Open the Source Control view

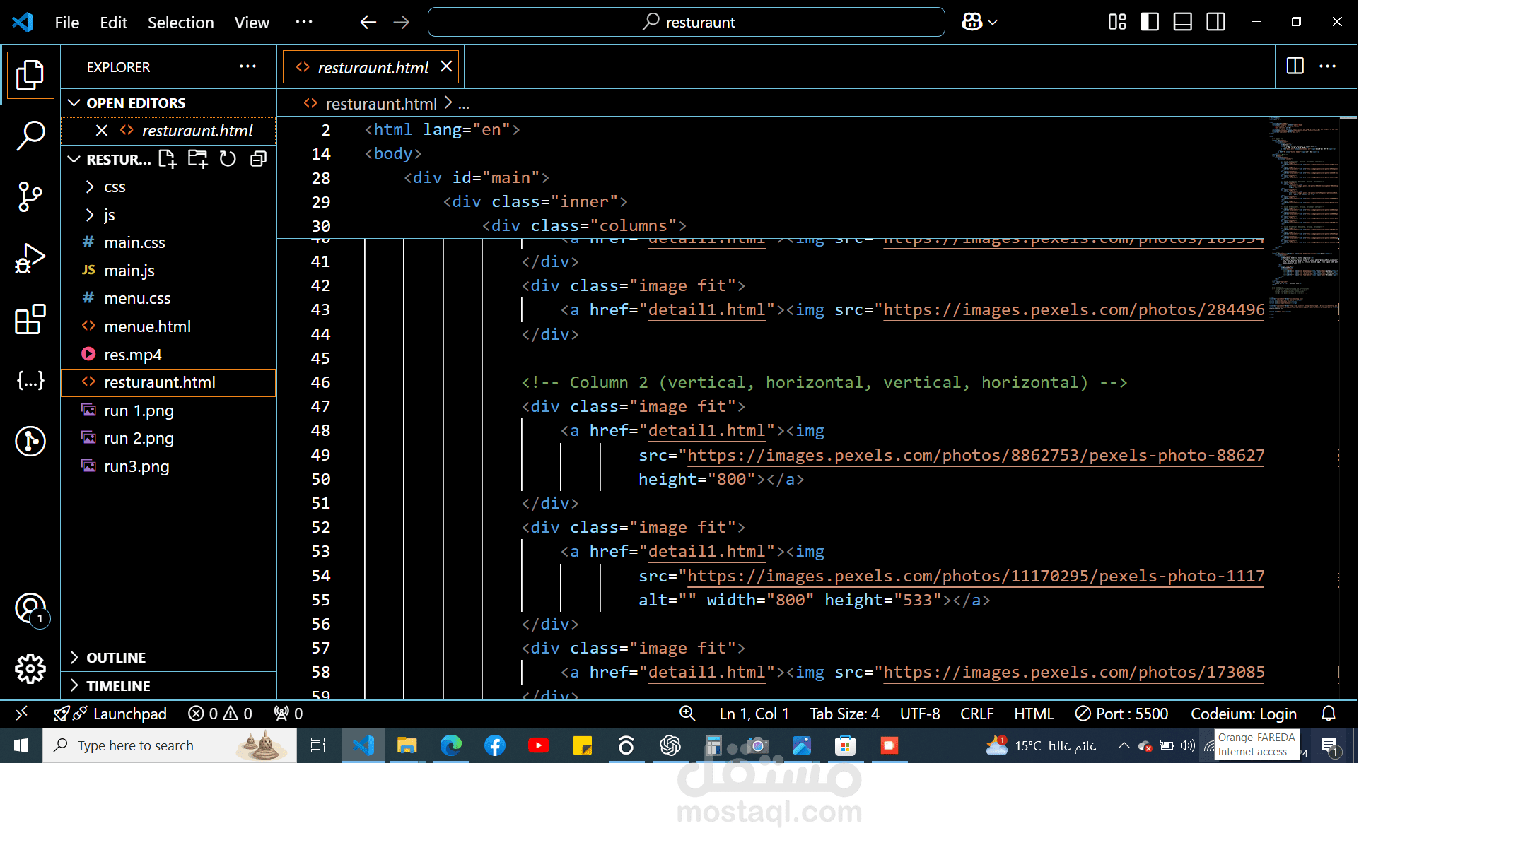pos(30,196)
